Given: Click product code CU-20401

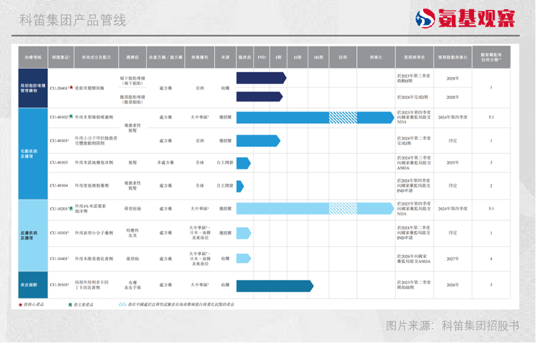Looking at the screenshot, I should point(59,89).
